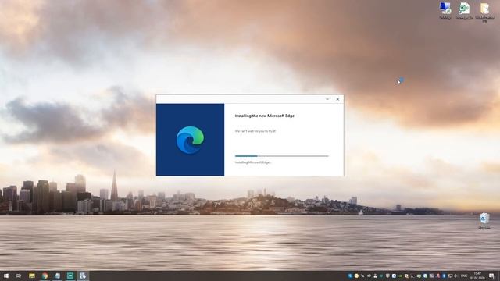Click the Microsoft Edge logo in the installer
Viewport: 500px width, 281px height.
(x=190, y=140)
